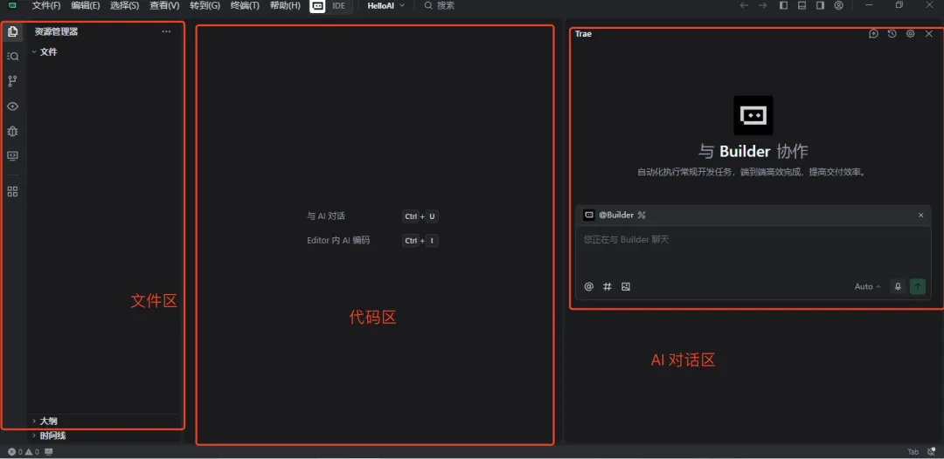Start voice input with microphone button
Screen dimensions: 944x459
(x=898, y=286)
